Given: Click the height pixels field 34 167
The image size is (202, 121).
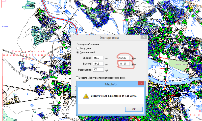Looking at the screenshot, I should [124, 64].
